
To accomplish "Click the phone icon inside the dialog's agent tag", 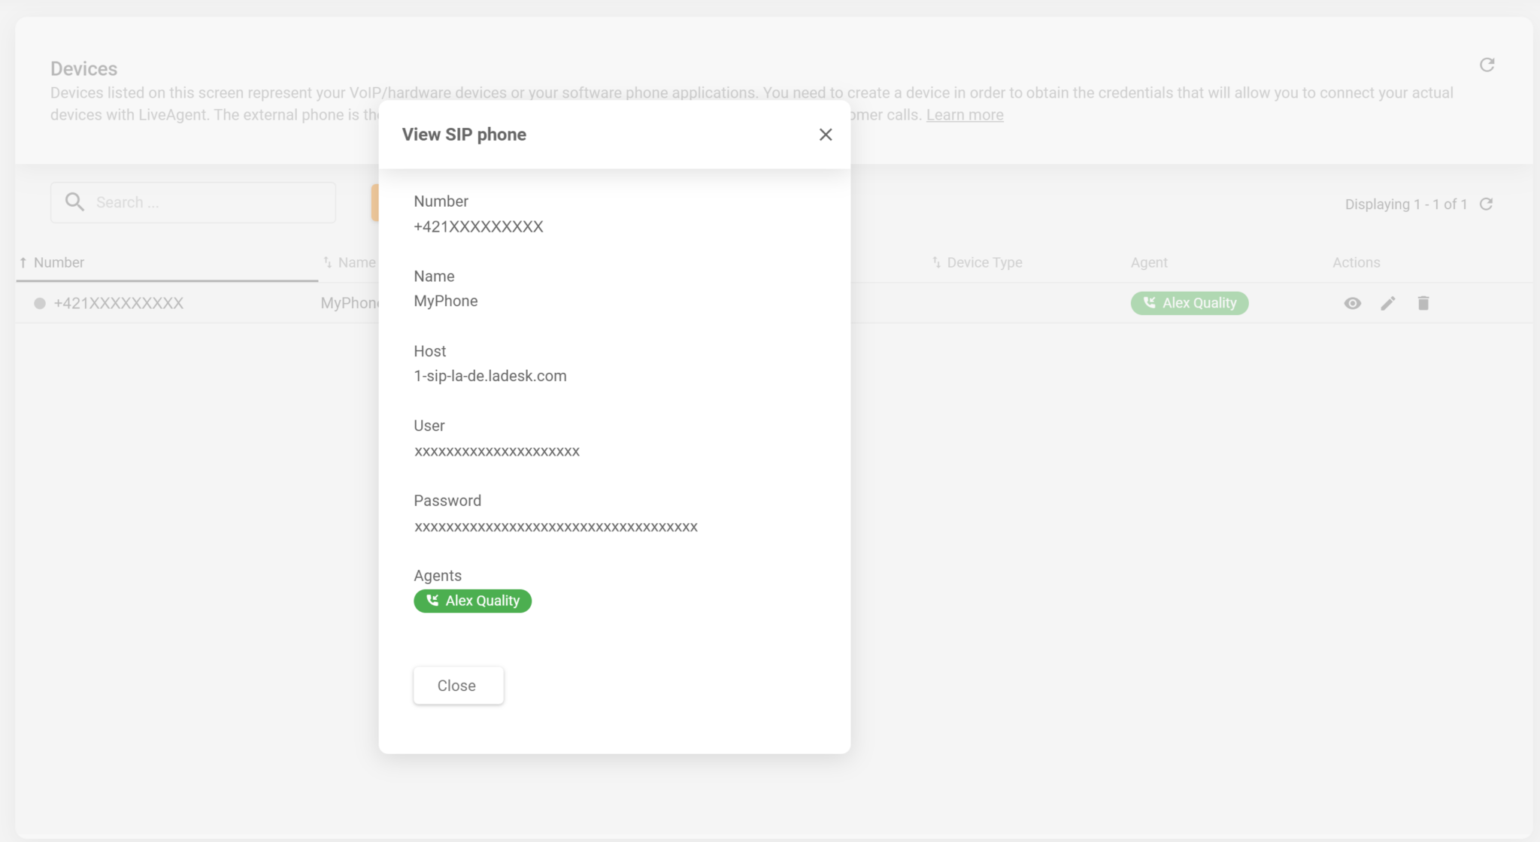I will click(x=432, y=601).
